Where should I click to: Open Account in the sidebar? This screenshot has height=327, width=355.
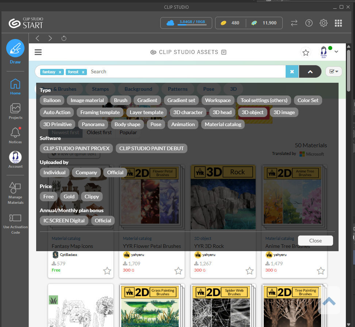15,160
